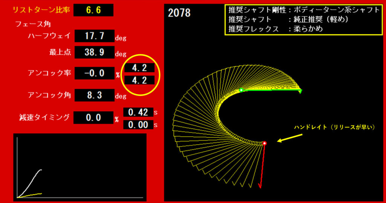Click the red dot marker at impact position
The height and width of the screenshot is (203, 386).
click(265, 143)
